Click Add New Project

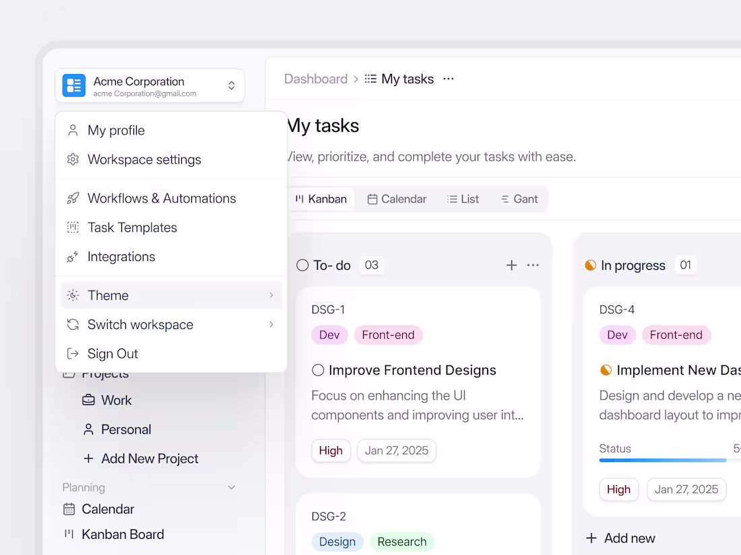141,458
